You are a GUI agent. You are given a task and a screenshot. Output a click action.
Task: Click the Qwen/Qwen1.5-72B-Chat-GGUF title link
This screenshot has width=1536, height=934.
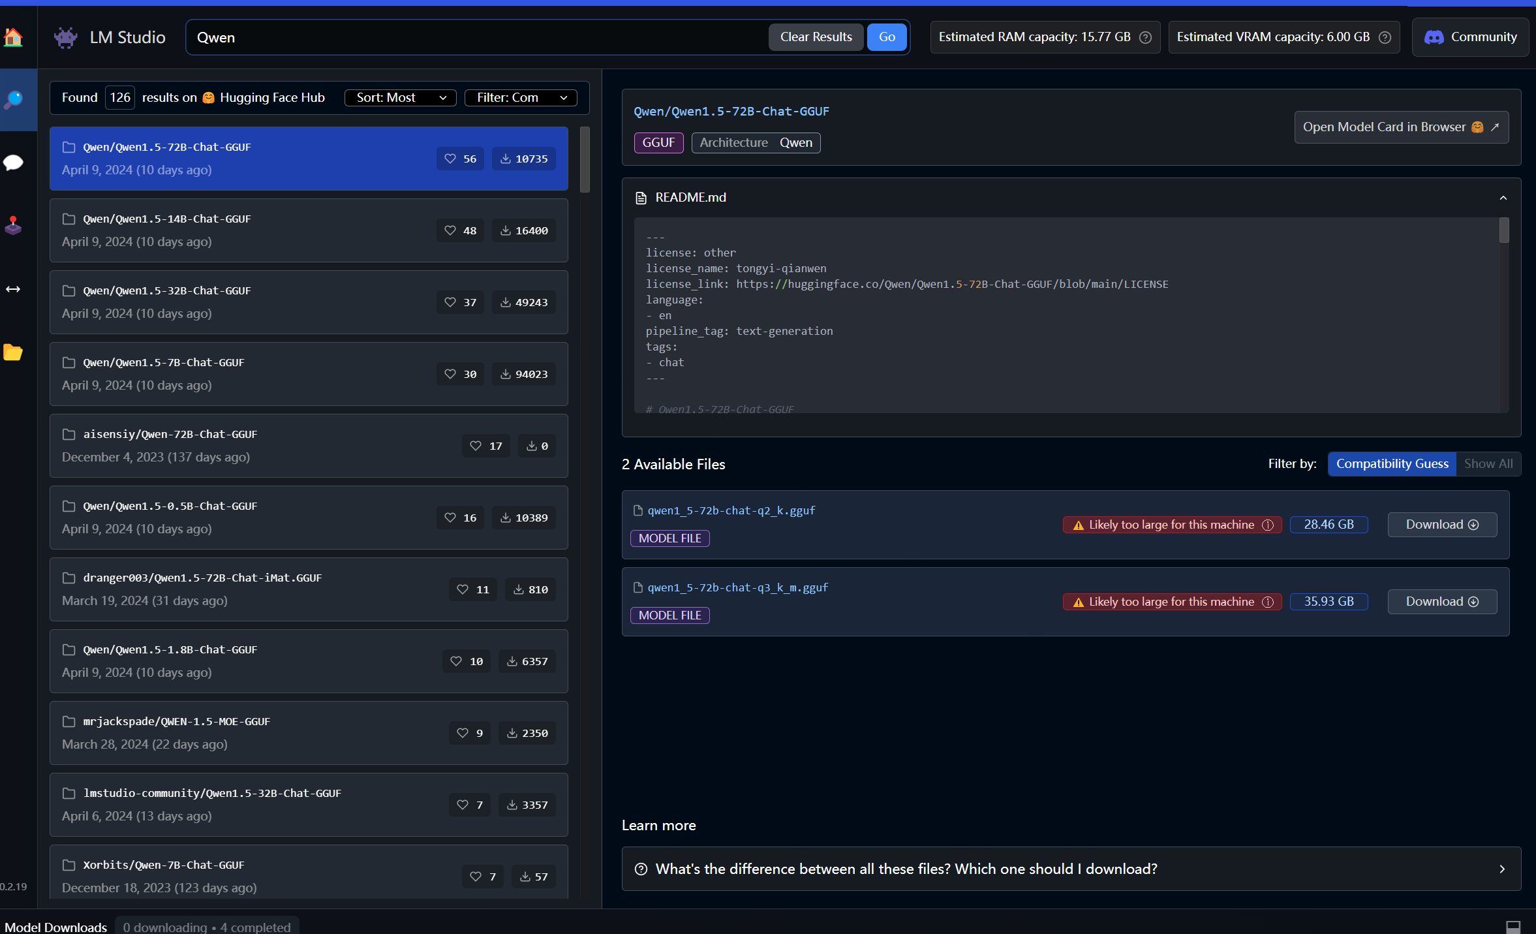(x=731, y=112)
